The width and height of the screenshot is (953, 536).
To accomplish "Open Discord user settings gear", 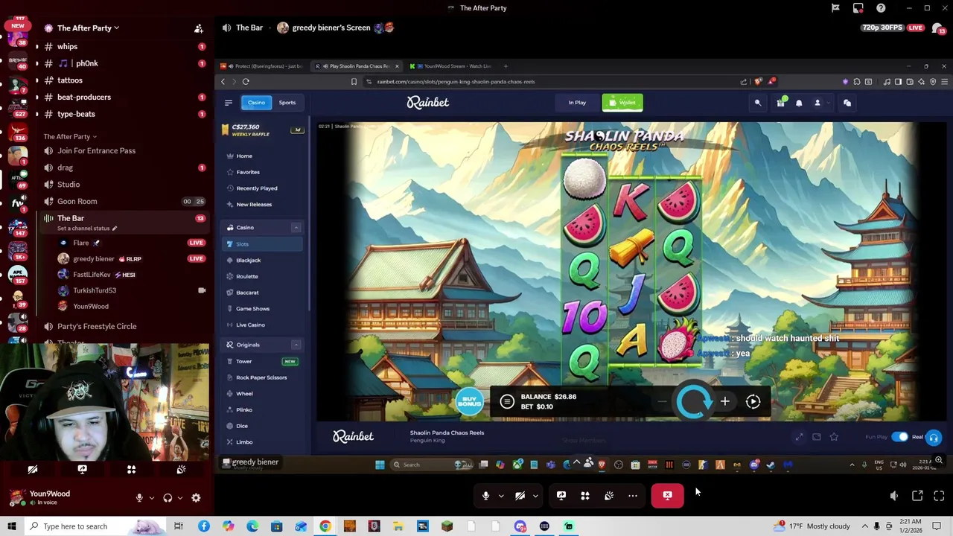I will coord(196,498).
